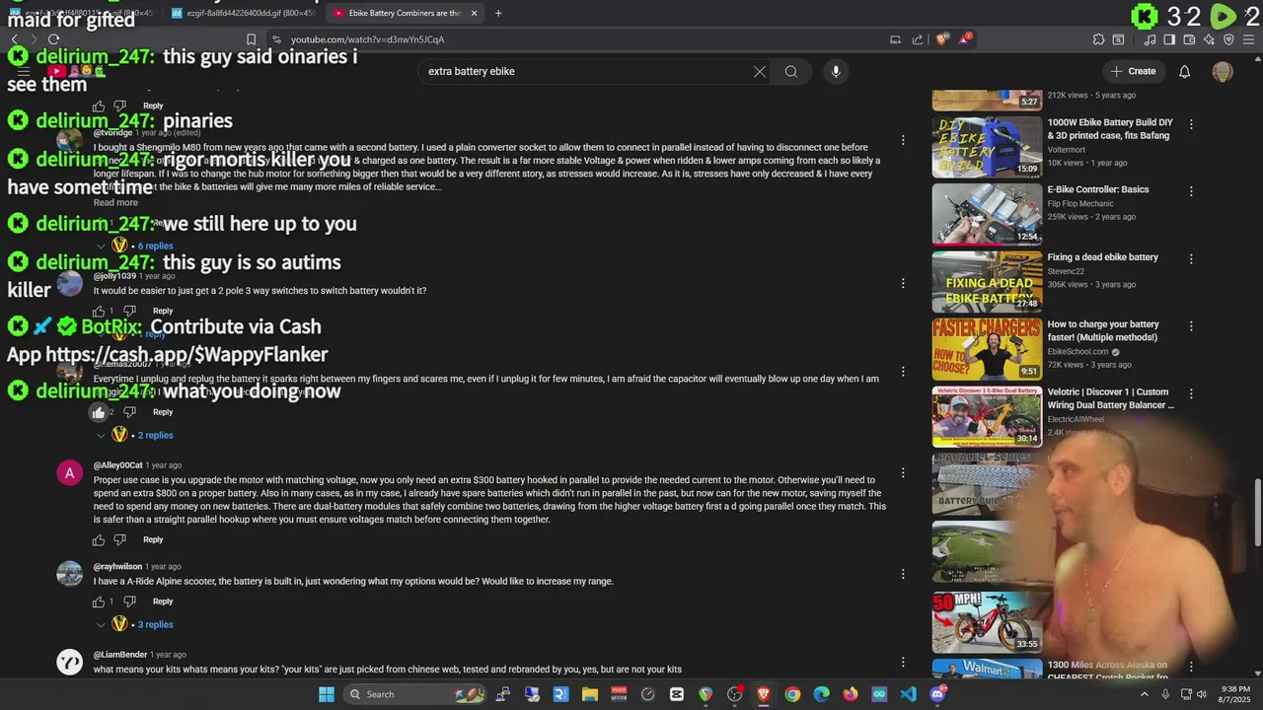
Task: Dislike the @Alley00Cat comment
Action: [120, 539]
